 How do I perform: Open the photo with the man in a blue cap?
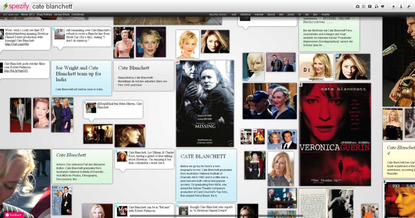270,101
